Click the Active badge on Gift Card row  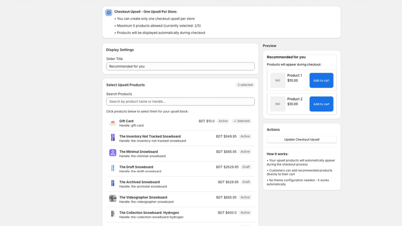pyautogui.click(x=223, y=121)
